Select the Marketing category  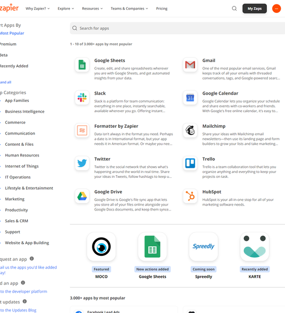point(15,199)
